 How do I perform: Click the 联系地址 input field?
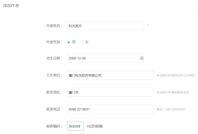click(x=110, y=92)
